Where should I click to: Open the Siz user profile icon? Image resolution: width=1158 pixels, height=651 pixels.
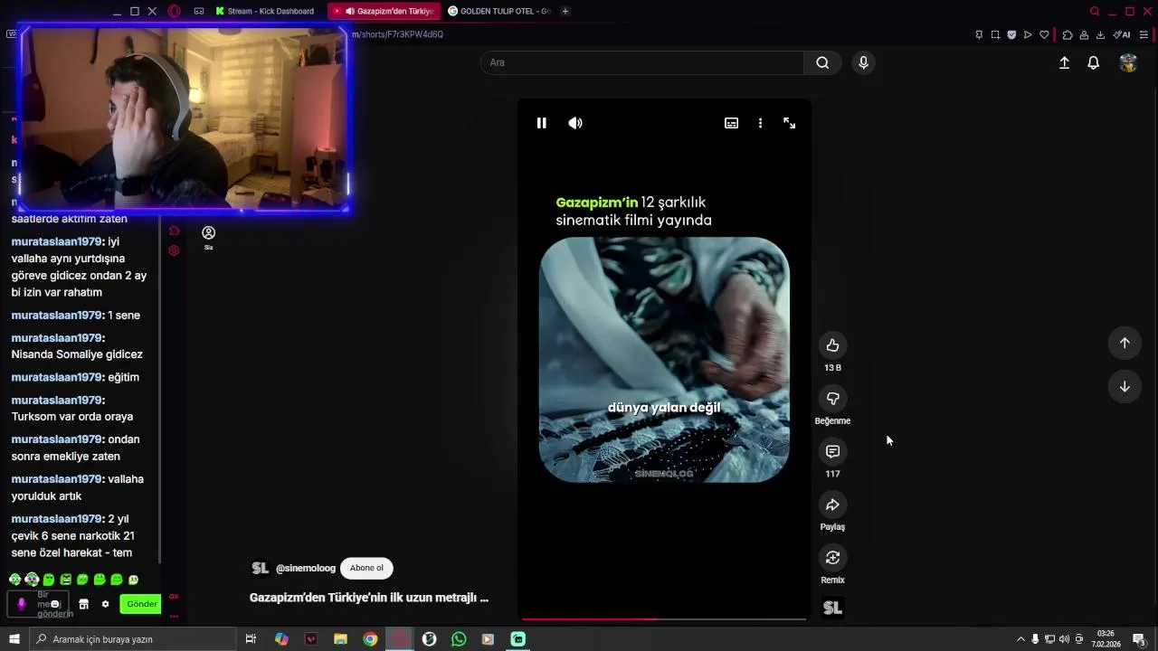click(208, 237)
